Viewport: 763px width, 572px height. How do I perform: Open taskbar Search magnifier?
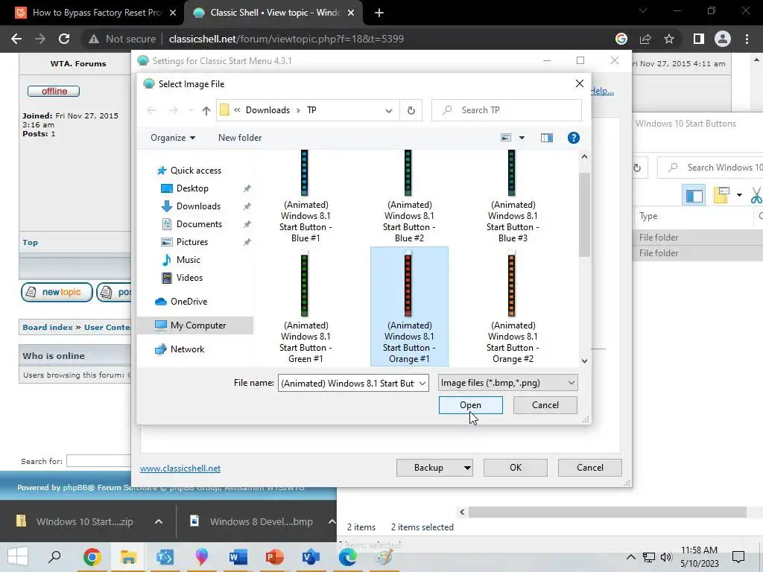point(54,556)
